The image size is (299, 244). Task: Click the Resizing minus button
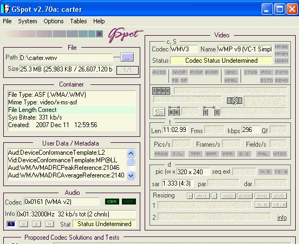pos(214,196)
